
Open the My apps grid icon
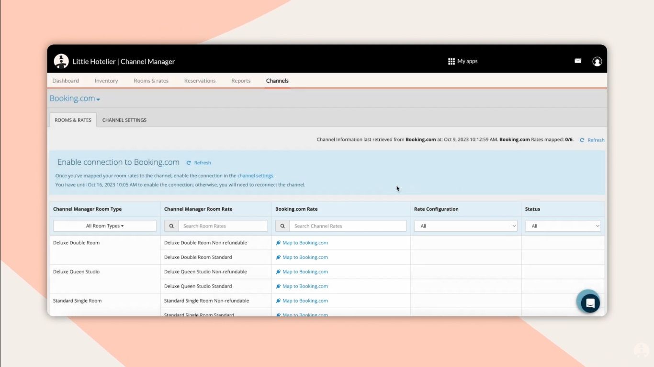451,61
